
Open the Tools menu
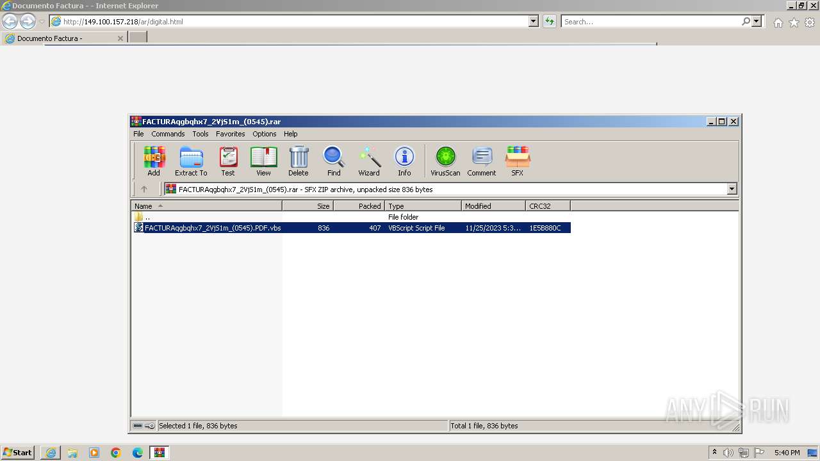pyautogui.click(x=201, y=134)
